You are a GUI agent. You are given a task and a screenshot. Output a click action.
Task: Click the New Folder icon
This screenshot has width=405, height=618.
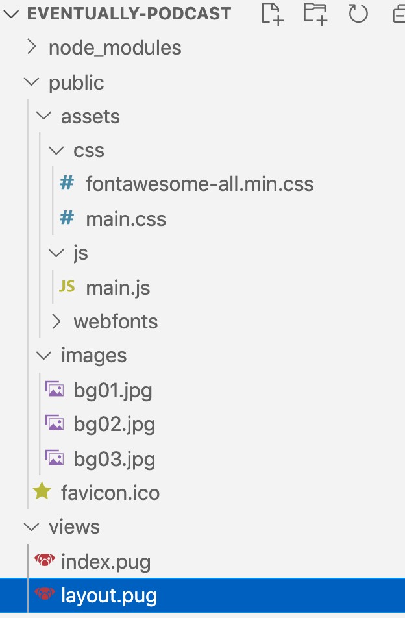click(315, 13)
